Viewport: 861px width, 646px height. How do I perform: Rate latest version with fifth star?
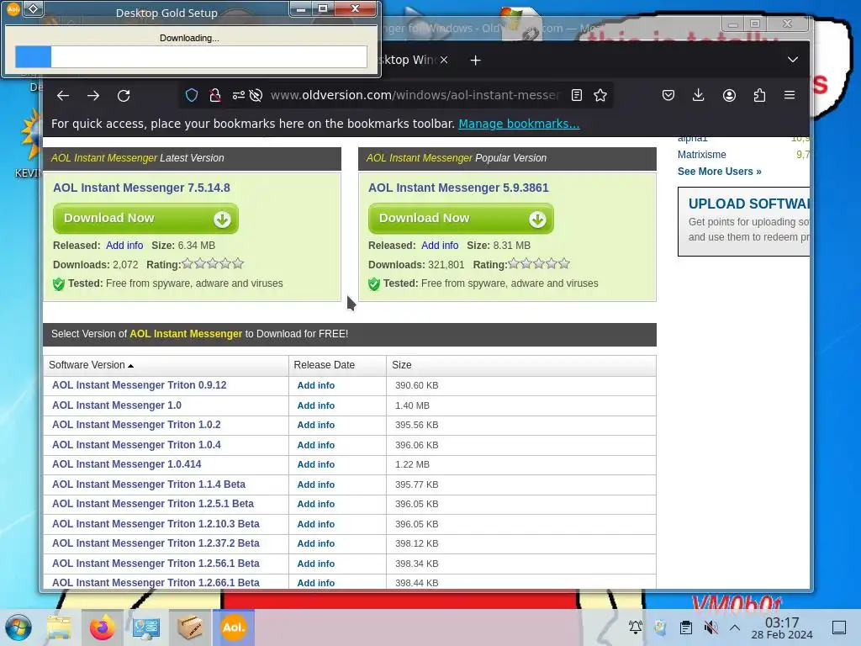click(x=238, y=263)
